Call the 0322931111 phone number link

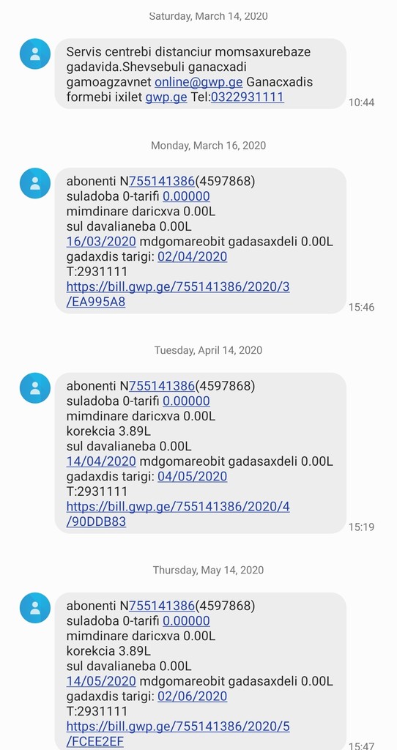click(248, 97)
